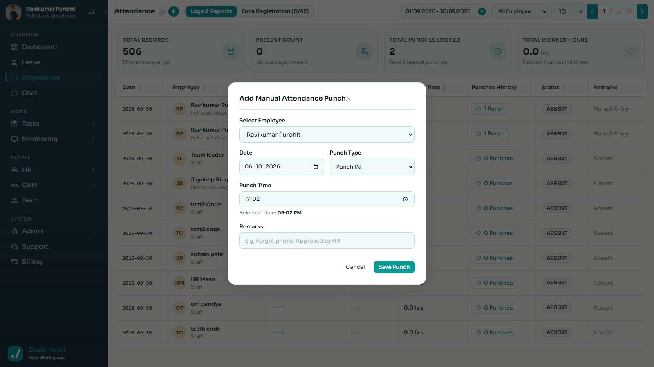Image resolution: width=654 pixels, height=367 pixels.
Task: Open the Select Employee dropdown
Action: coord(327,135)
